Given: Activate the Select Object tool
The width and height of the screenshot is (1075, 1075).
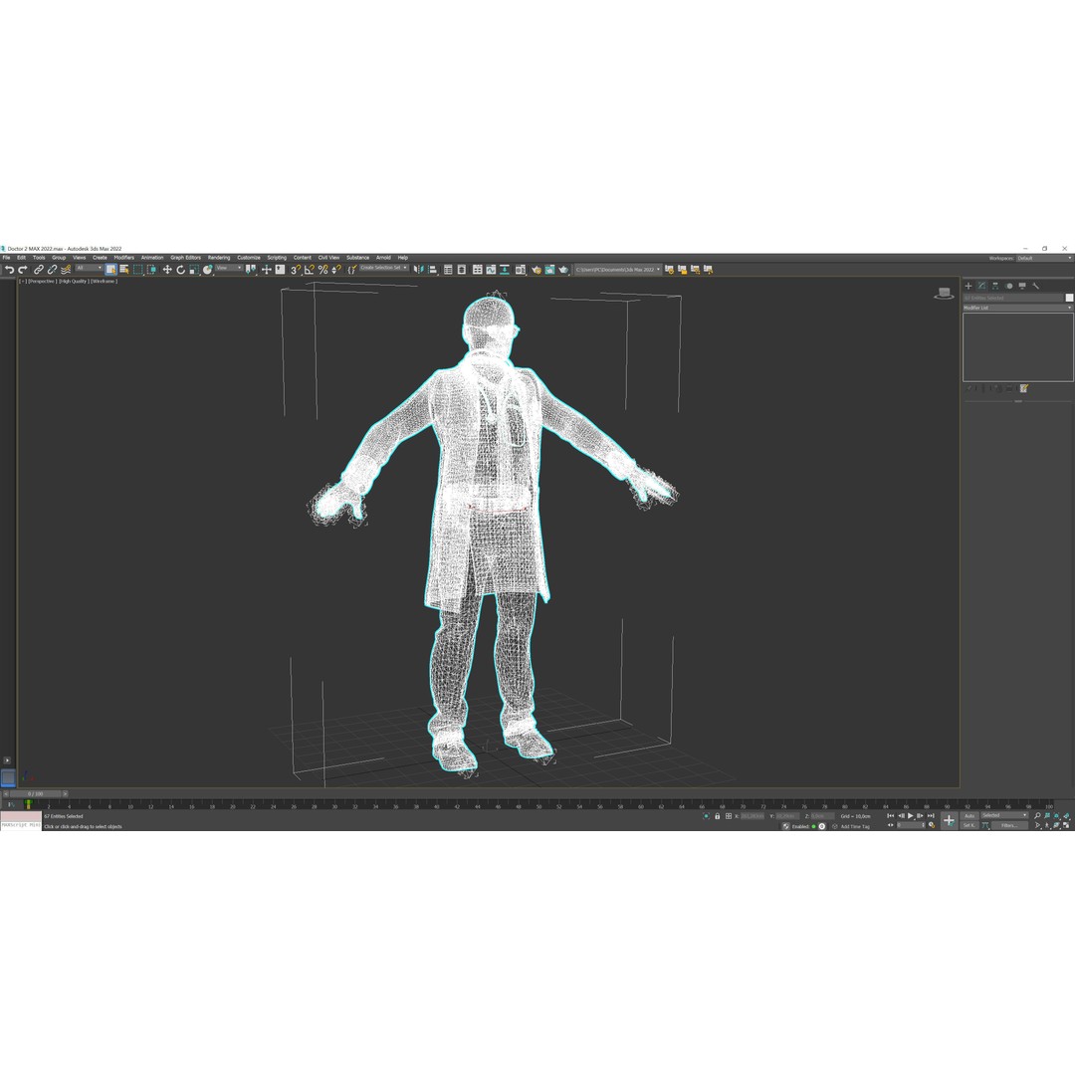Looking at the screenshot, I should (x=111, y=270).
